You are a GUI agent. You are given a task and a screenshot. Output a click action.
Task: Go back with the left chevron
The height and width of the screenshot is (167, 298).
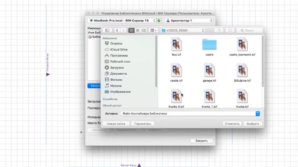pyautogui.click(x=117, y=30)
